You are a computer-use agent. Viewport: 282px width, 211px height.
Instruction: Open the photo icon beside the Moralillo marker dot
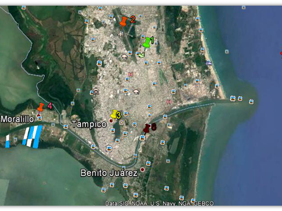pyautogui.click(x=40, y=118)
